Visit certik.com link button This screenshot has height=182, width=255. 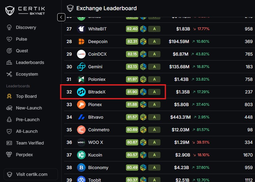click(x=31, y=174)
